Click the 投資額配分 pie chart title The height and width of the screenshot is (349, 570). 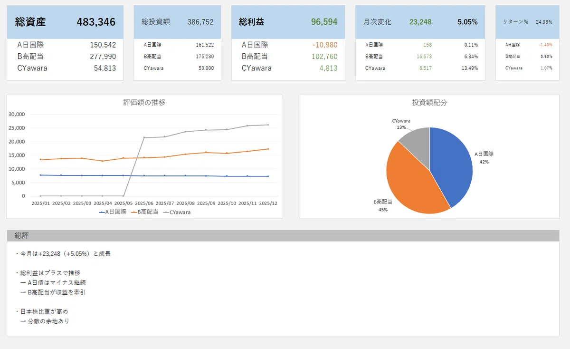[429, 102]
